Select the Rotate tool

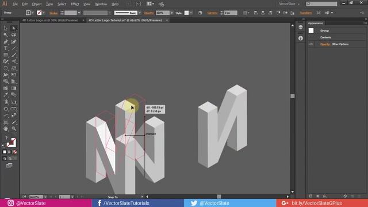coord(6,68)
